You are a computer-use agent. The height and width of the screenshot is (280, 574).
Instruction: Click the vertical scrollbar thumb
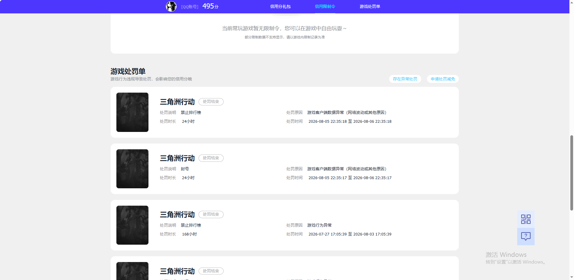[572, 173]
